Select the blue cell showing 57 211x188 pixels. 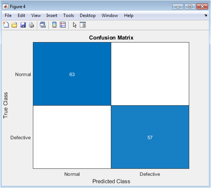[x=150, y=137]
